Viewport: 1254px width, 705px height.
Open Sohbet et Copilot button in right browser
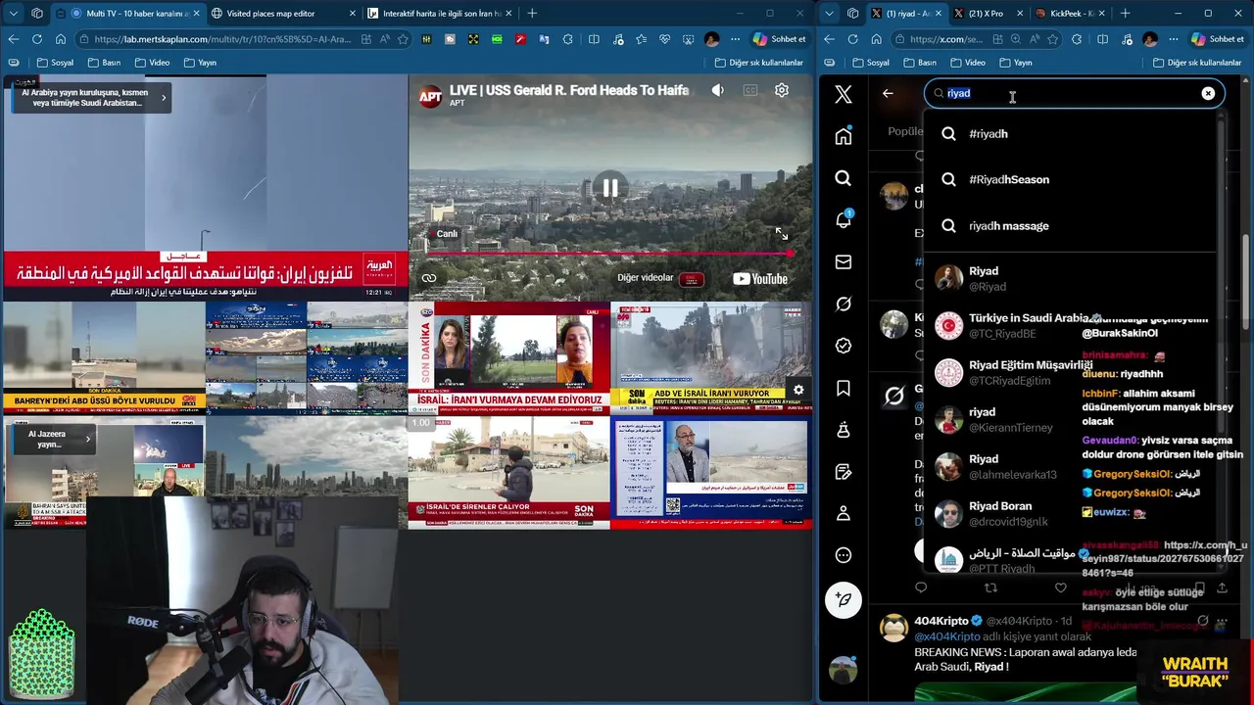pos(1218,39)
